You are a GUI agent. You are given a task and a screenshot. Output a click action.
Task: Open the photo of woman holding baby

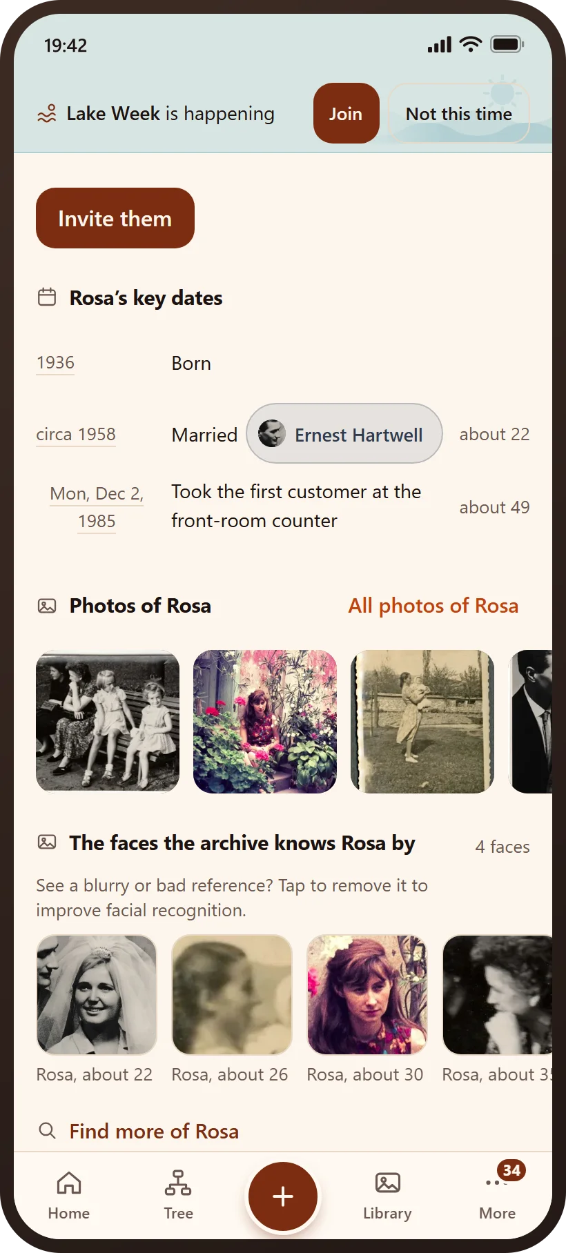coord(422,722)
